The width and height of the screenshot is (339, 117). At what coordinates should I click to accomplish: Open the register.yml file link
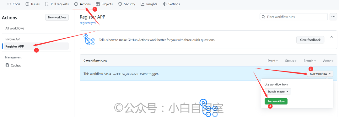(x=88, y=23)
